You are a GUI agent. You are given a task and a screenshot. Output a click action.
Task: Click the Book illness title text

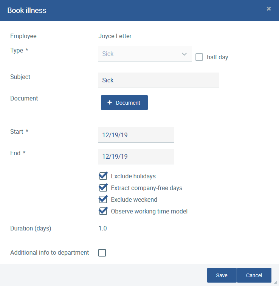pyautogui.click(x=27, y=11)
